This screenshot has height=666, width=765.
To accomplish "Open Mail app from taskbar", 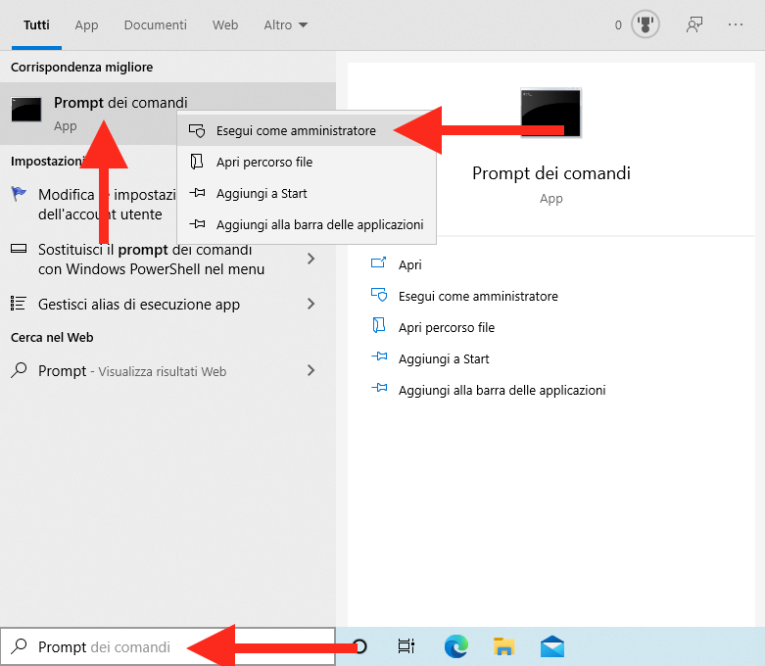I will point(552,646).
